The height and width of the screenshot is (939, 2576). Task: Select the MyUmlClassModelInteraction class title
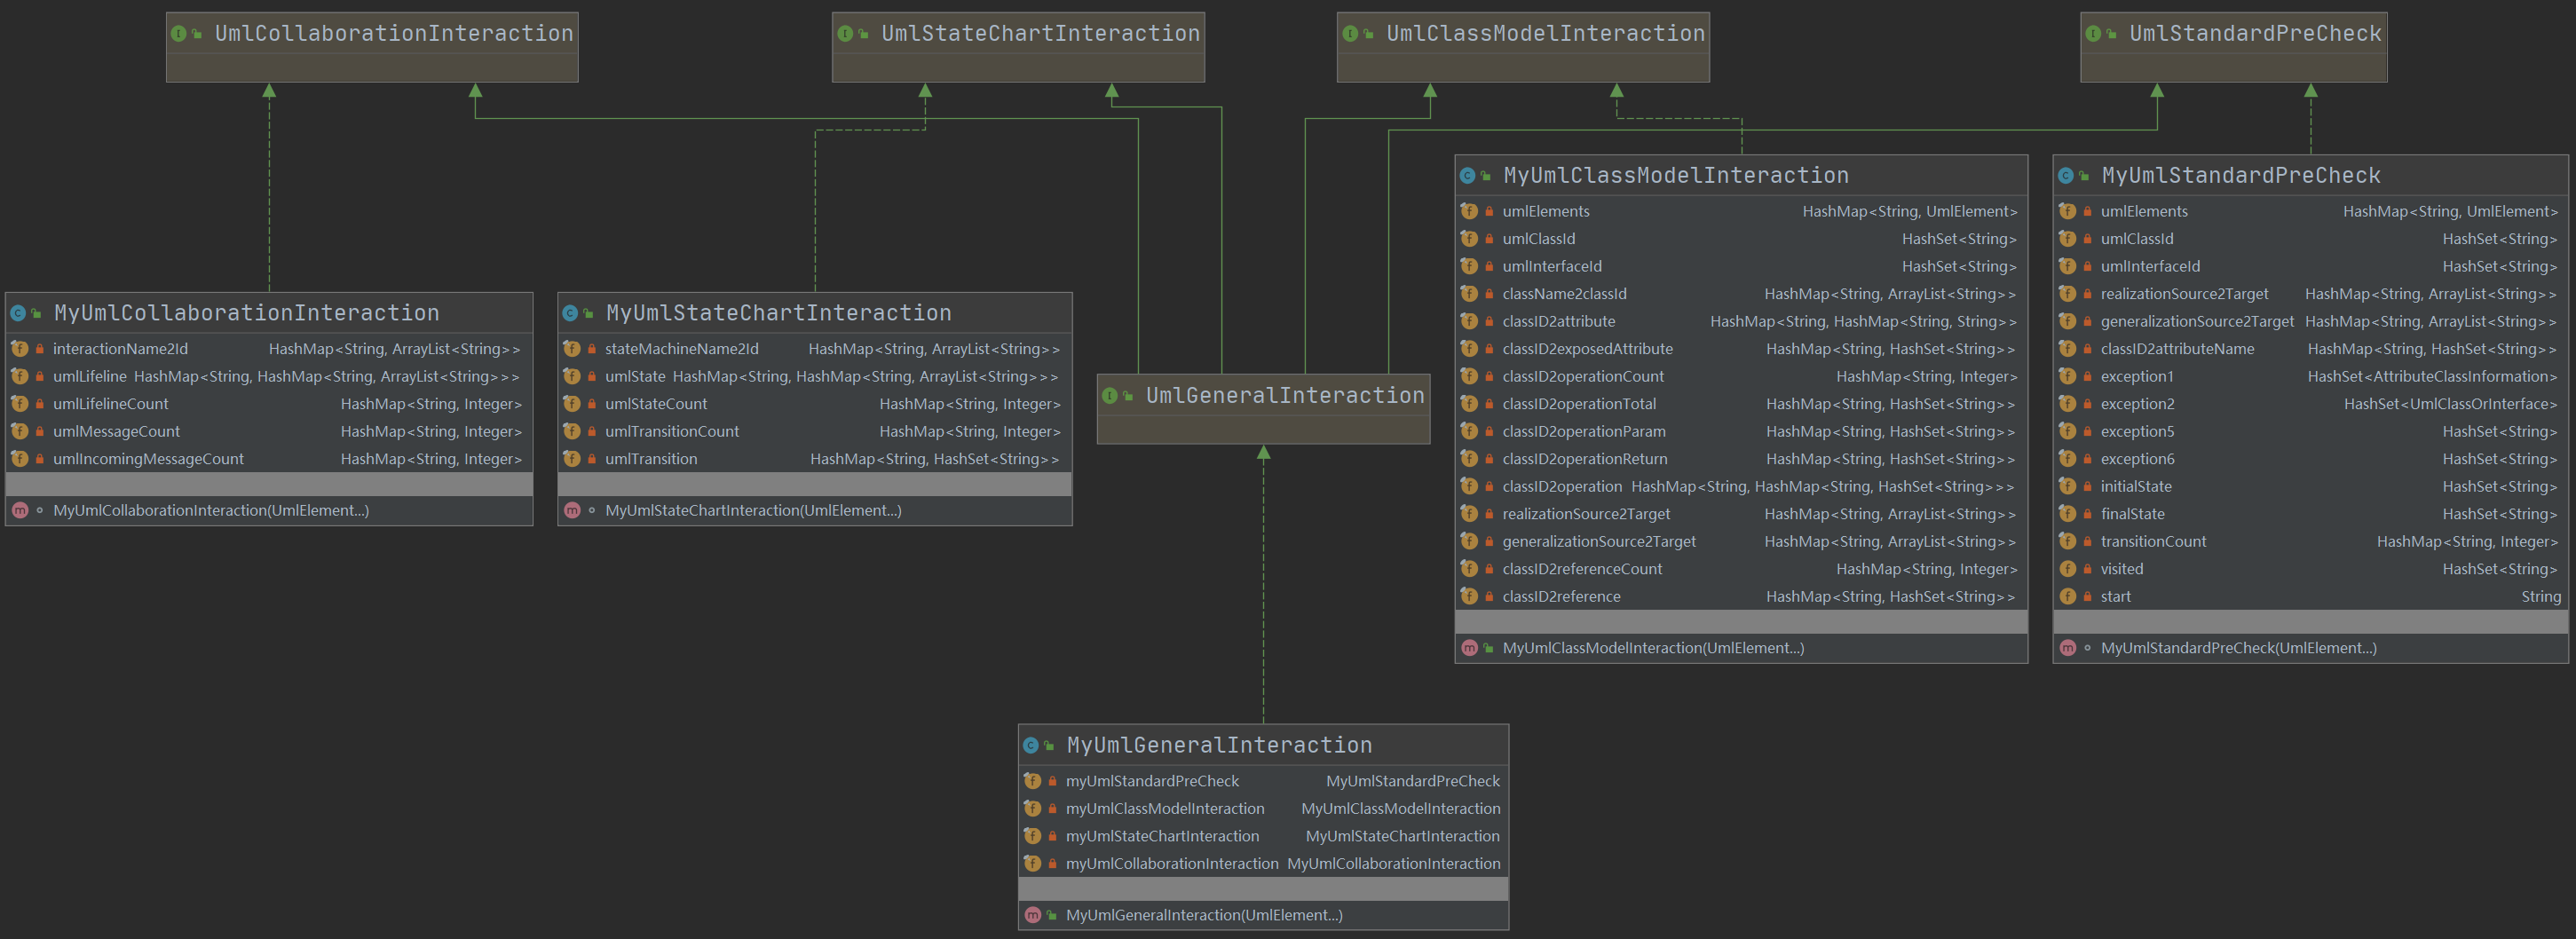coord(1676,176)
